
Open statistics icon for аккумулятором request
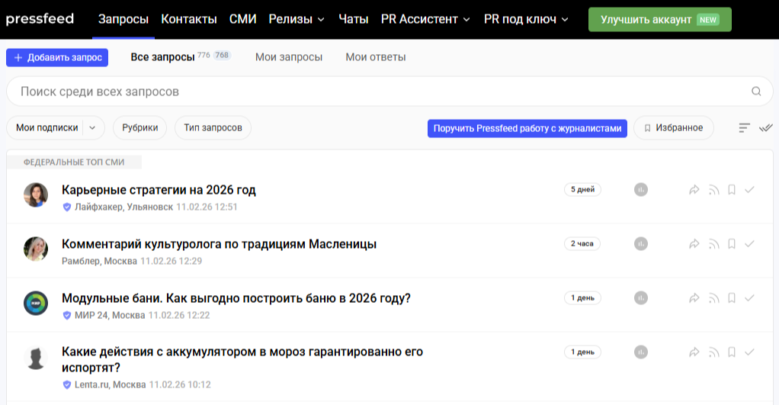pos(641,352)
